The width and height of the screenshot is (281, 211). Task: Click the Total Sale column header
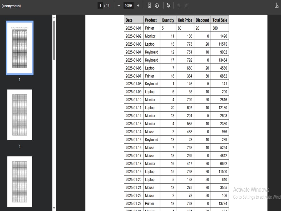pyautogui.click(x=220, y=20)
